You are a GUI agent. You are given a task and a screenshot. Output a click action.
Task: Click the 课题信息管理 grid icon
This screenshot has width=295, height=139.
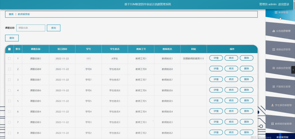click(x=273, y=49)
